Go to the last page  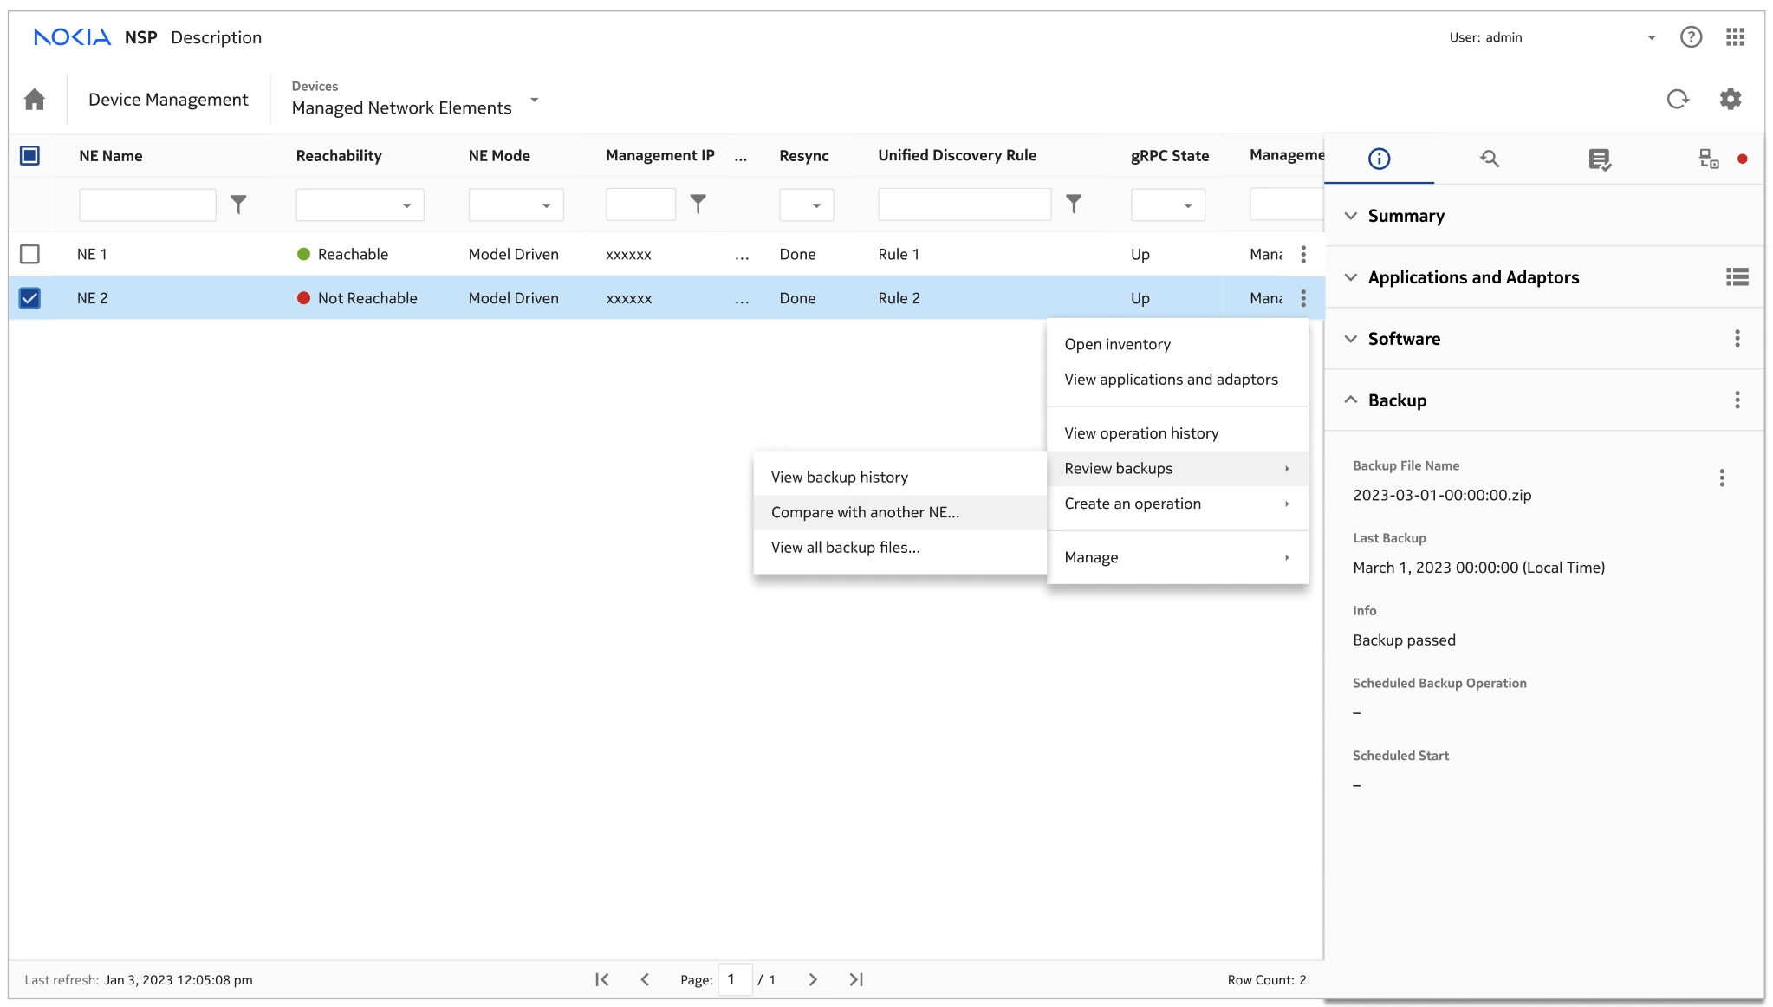pyautogui.click(x=856, y=979)
